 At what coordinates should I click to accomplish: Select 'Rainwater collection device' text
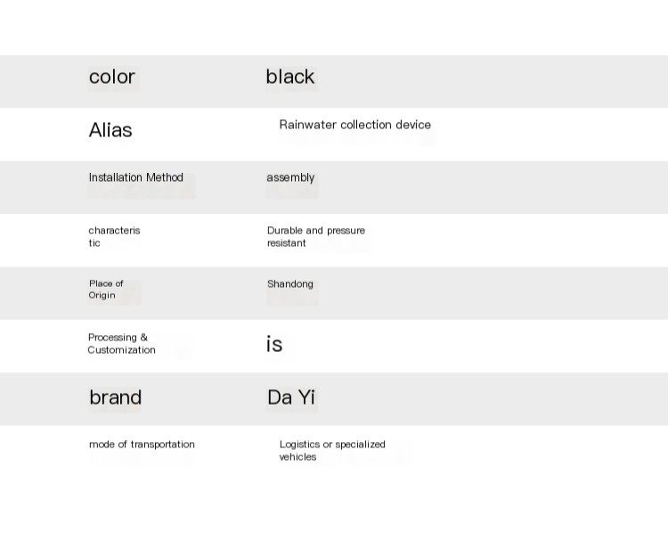(x=354, y=125)
